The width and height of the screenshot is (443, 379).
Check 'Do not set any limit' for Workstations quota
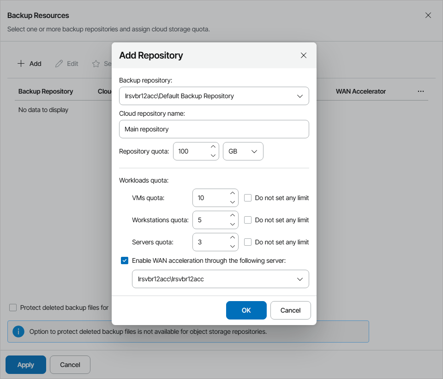coord(248,220)
